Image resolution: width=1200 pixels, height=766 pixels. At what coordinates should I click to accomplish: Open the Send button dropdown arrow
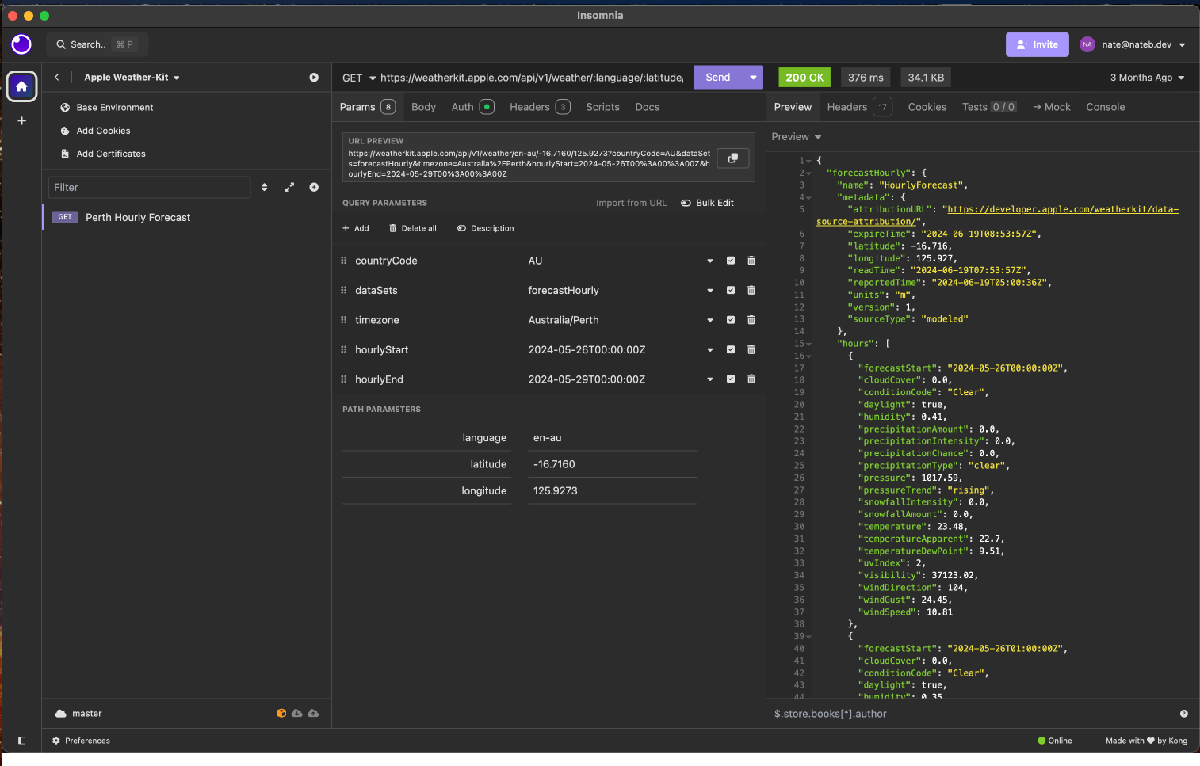click(752, 78)
